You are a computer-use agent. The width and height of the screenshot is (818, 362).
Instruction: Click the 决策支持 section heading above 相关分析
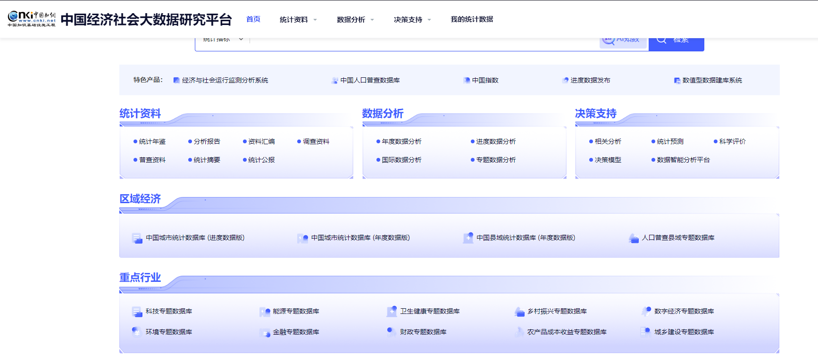coord(596,114)
